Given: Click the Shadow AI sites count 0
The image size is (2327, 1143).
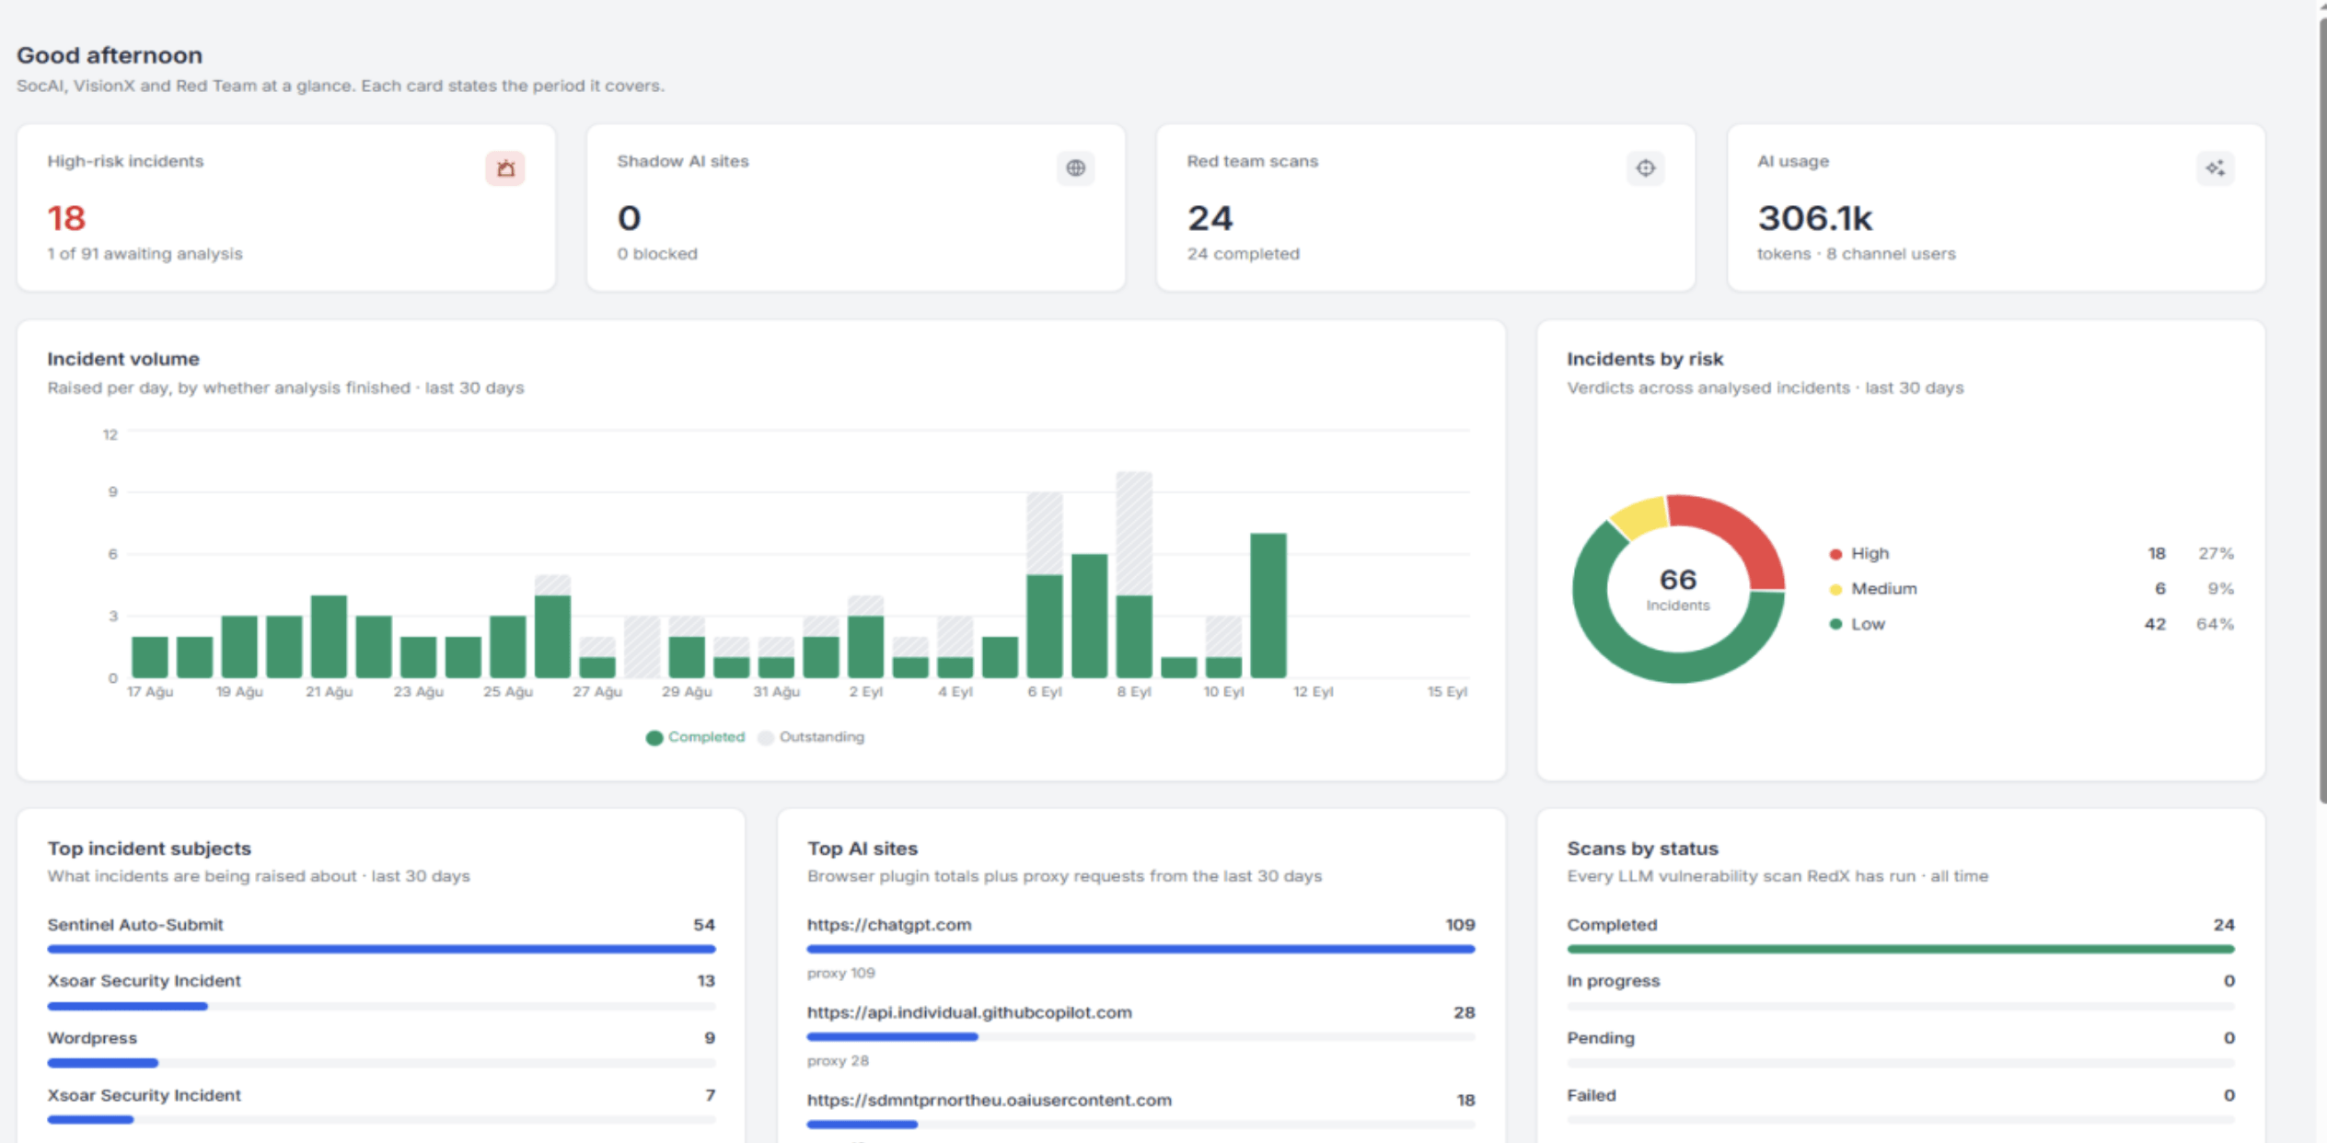Looking at the screenshot, I should click(x=629, y=218).
